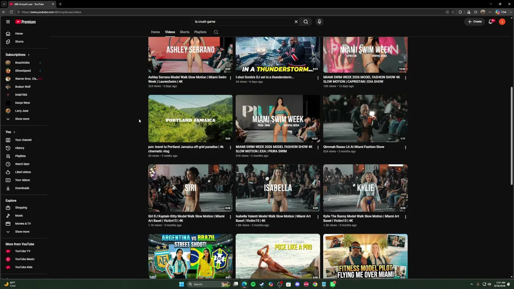The height and width of the screenshot is (289, 514).
Task: Switch to the channel Home tab
Action: pyautogui.click(x=155, y=32)
